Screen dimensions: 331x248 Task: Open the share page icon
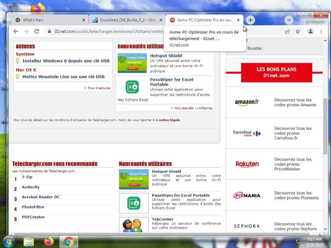click(287, 31)
